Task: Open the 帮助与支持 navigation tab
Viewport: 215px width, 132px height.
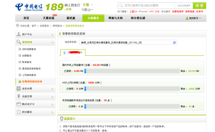Action: click(x=116, y=18)
